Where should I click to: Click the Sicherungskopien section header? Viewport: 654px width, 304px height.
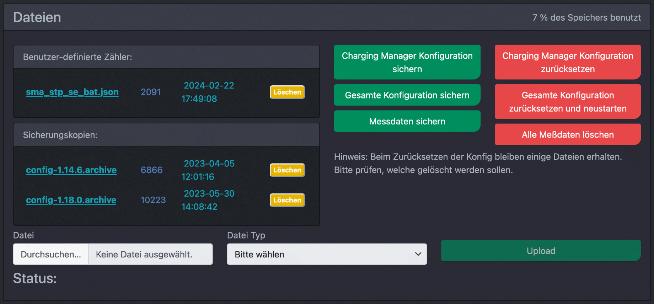click(x=60, y=135)
